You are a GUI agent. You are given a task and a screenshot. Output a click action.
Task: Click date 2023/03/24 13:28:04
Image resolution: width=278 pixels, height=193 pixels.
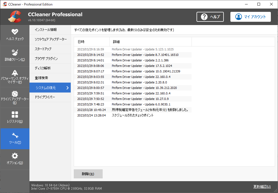pos(91,115)
